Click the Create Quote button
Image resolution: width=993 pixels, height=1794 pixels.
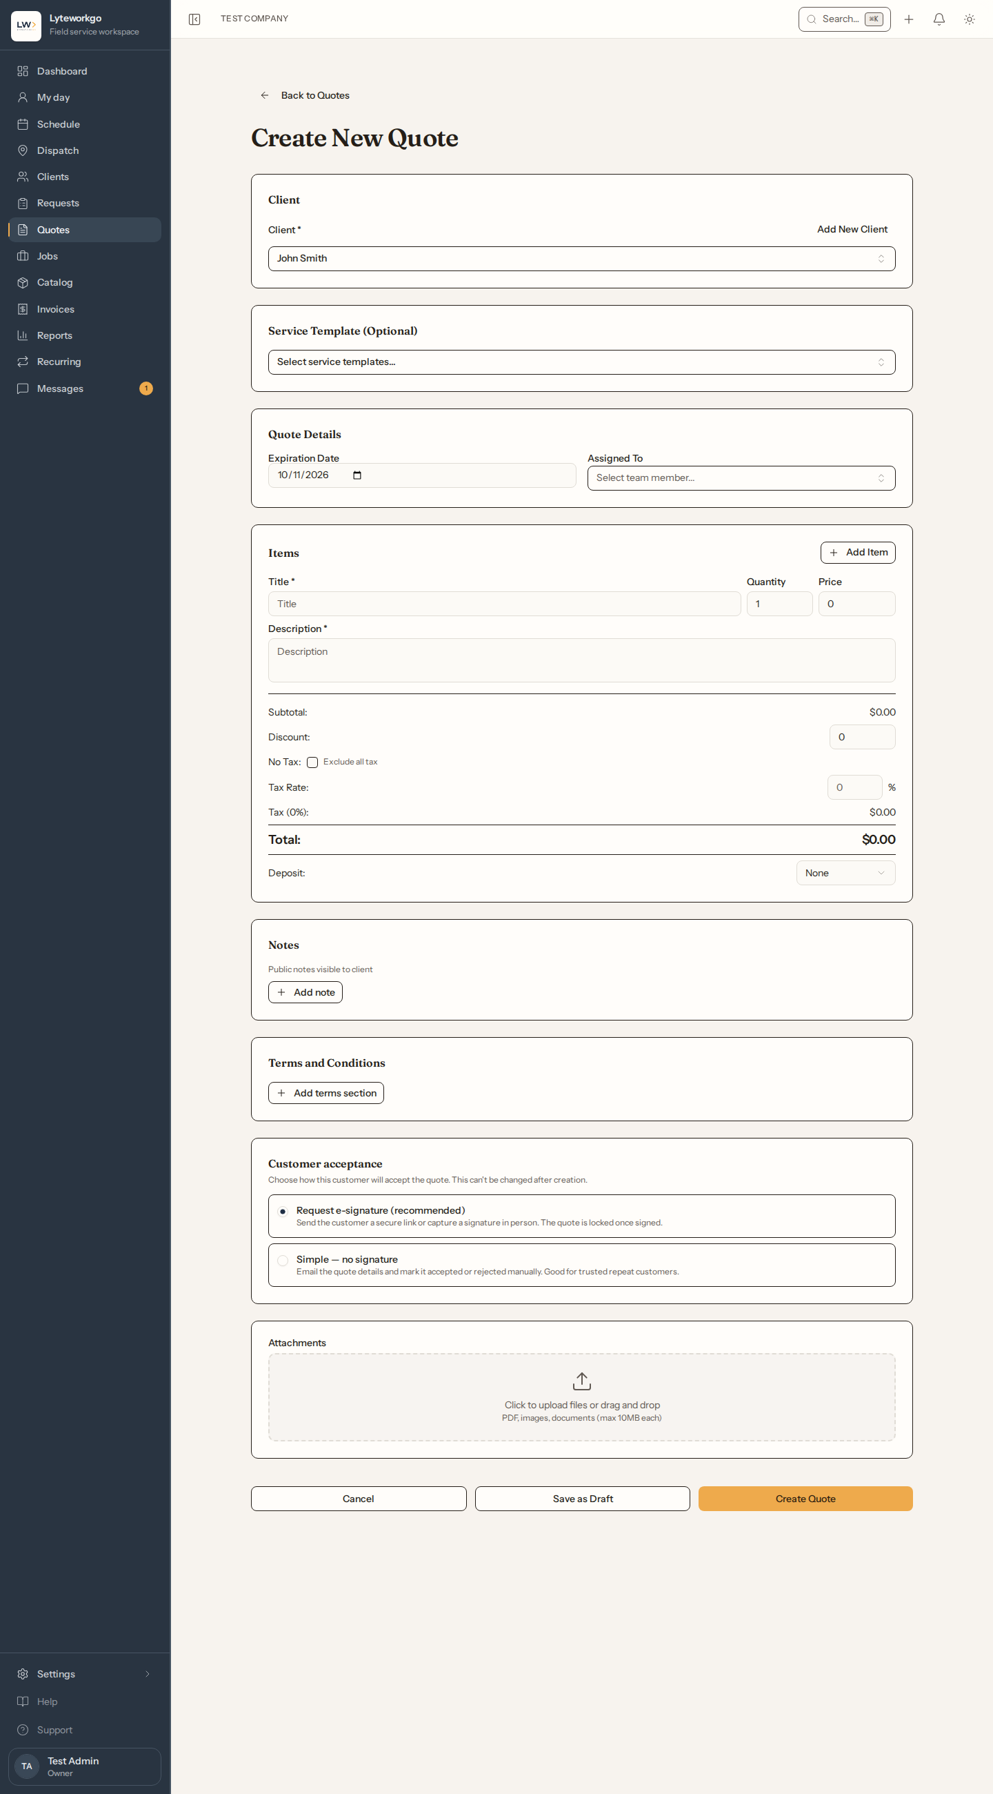click(x=805, y=1498)
